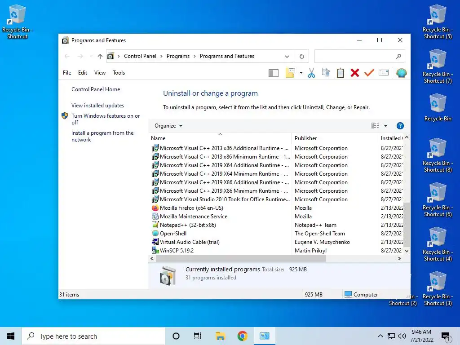Viewport: 460px width, 345px height.
Task: Click the Cut scissors toolbar icon
Action: coord(311,73)
